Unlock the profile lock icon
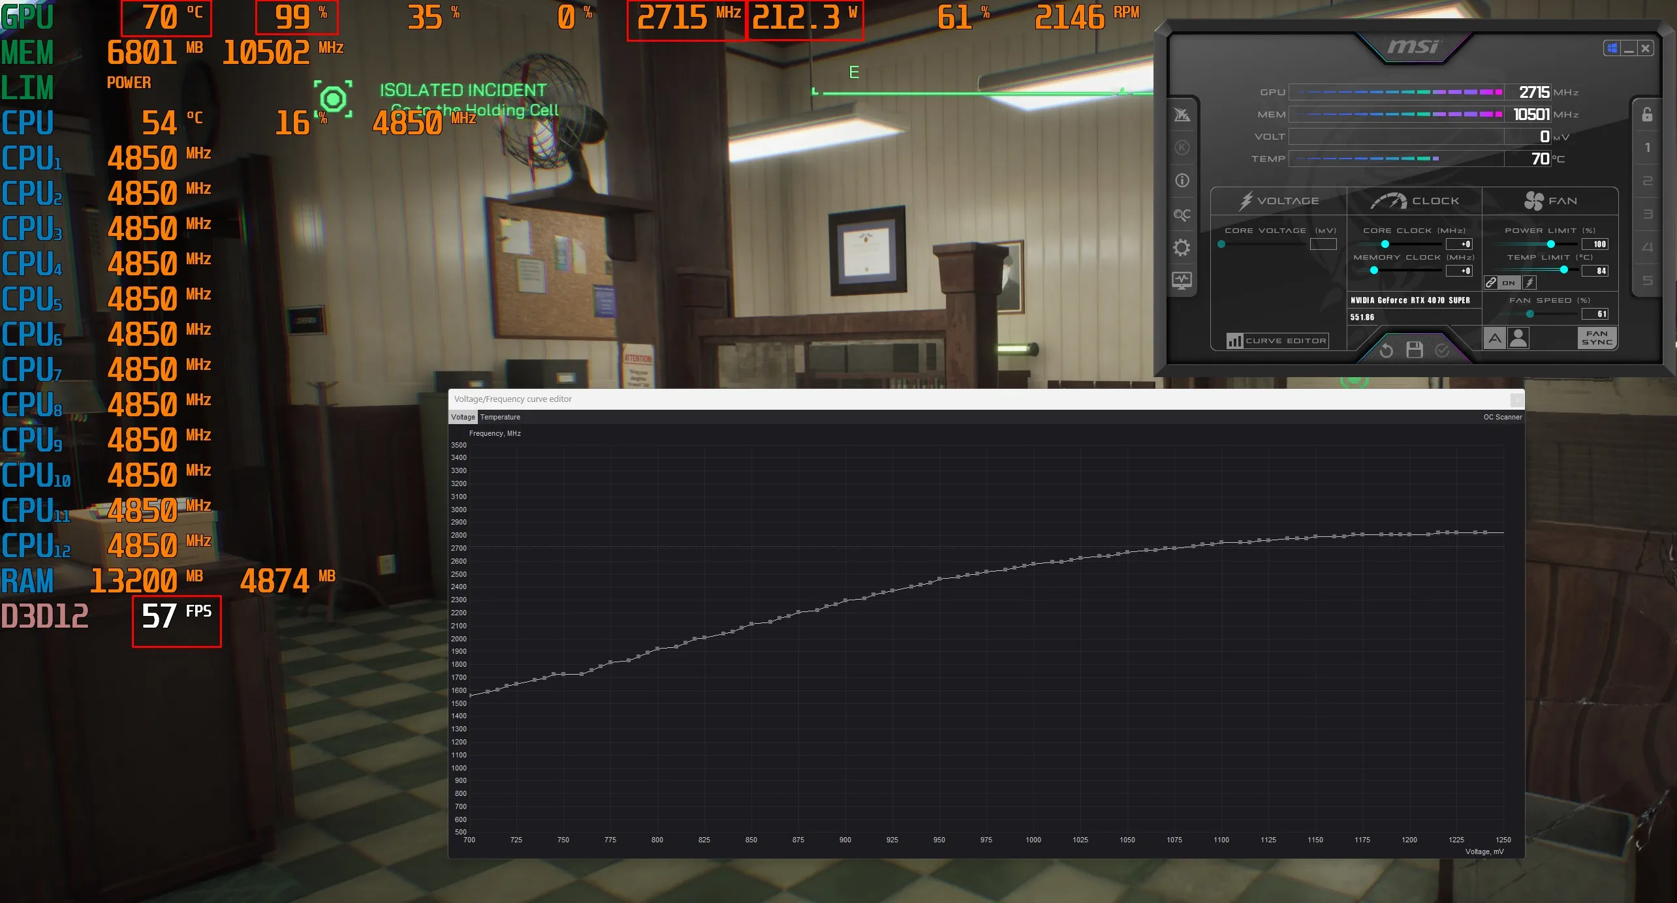Image resolution: width=1677 pixels, height=903 pixels. pos(1647,115)
